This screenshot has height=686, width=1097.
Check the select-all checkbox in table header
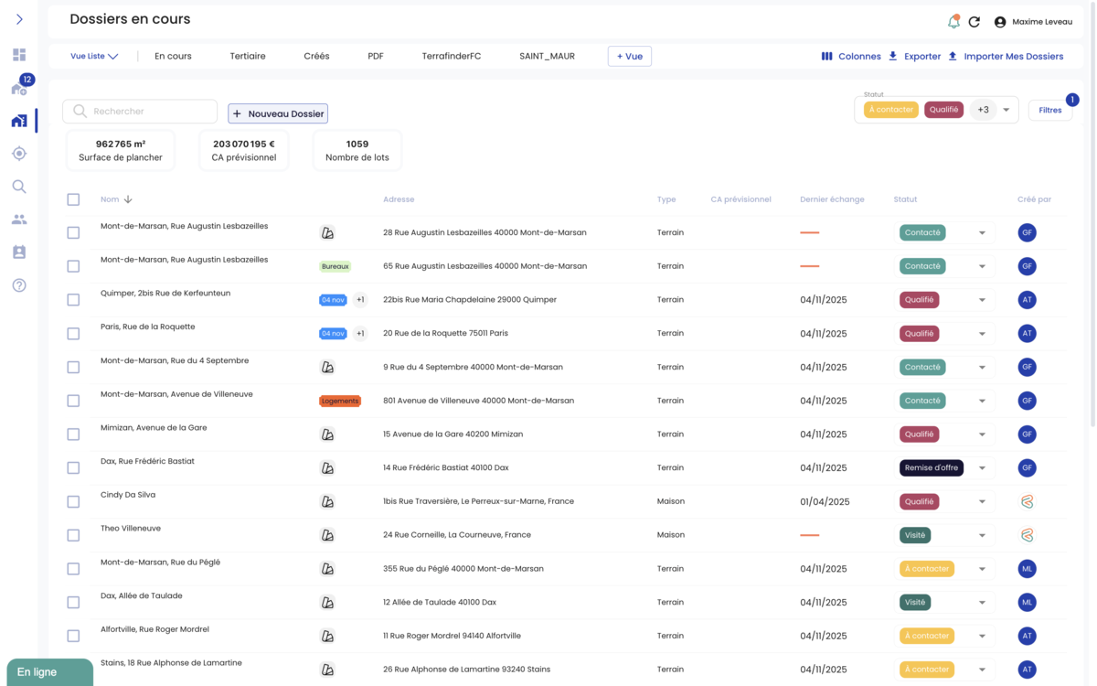[73, 198]
